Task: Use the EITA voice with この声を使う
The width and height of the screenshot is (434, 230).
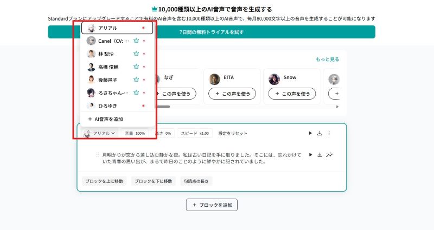Action: [233, 94]
